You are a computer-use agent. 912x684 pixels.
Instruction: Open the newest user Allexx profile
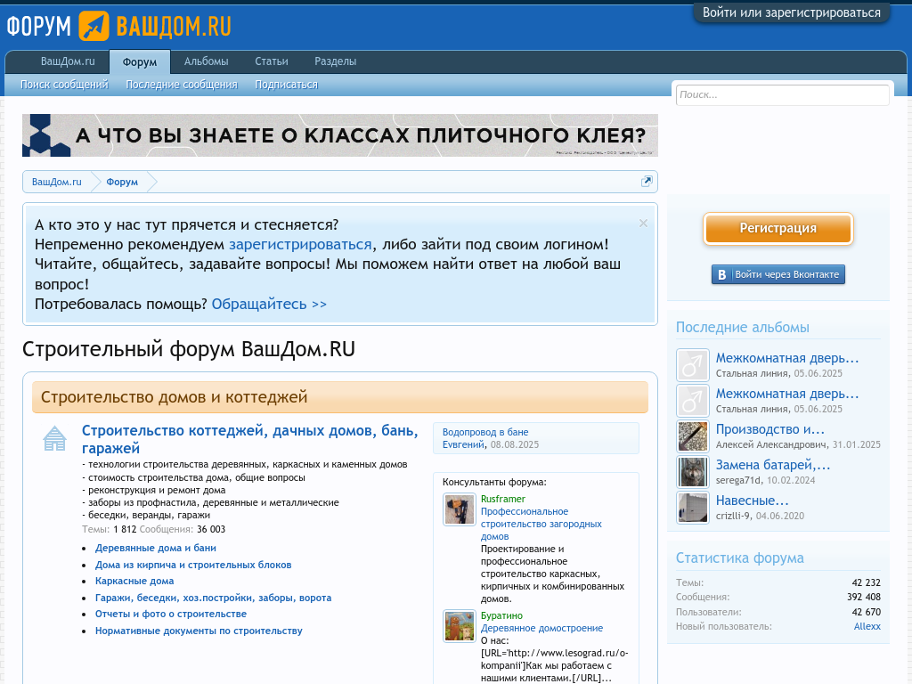[867, 626]
